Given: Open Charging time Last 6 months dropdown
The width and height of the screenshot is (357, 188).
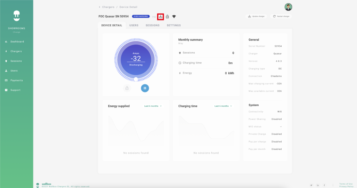Looking at the screenshot, I should click(223, 106).
